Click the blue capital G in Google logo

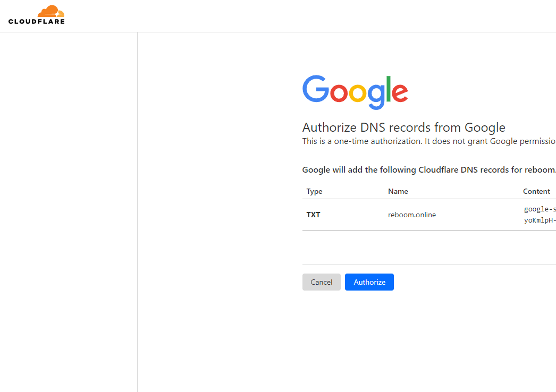(316, 89)
